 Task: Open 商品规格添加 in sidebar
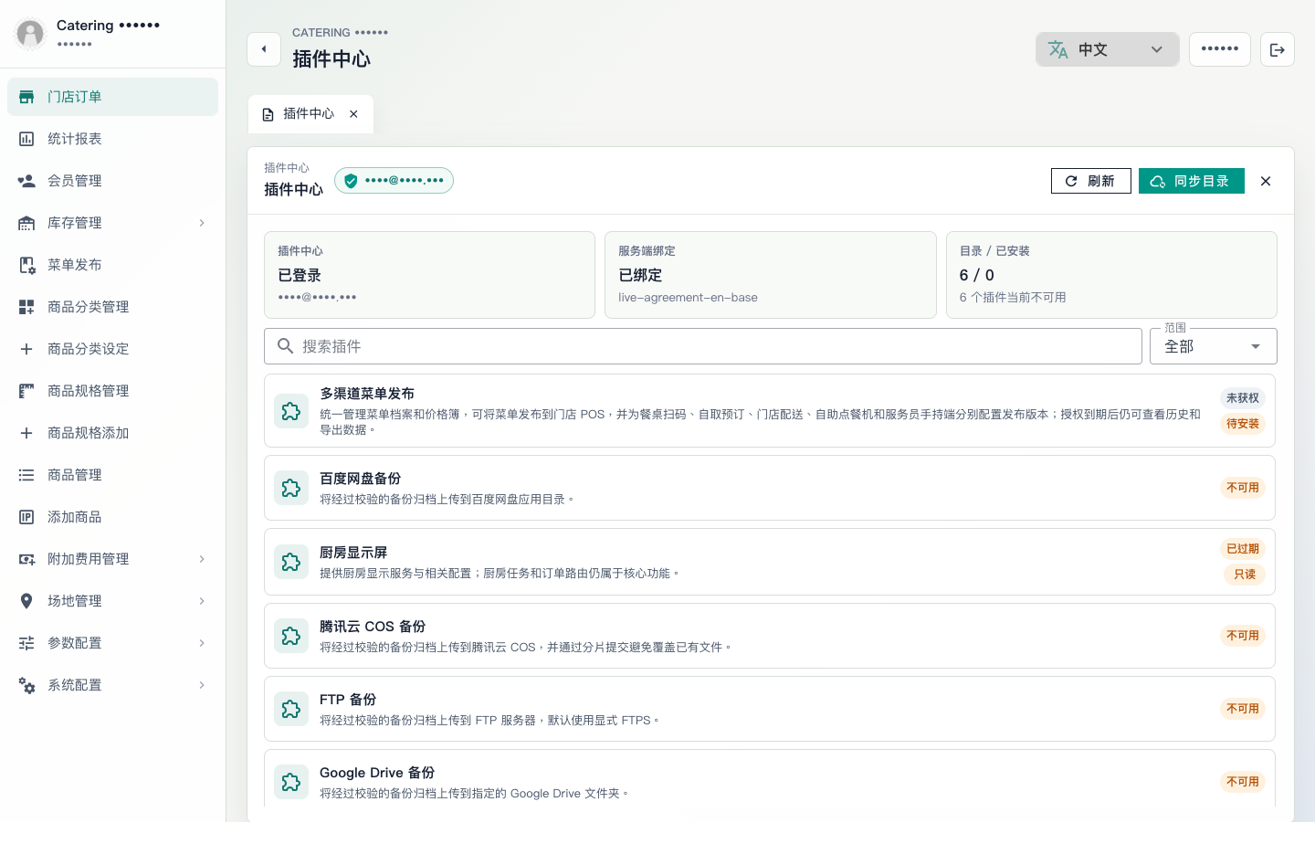coord(112,433)
